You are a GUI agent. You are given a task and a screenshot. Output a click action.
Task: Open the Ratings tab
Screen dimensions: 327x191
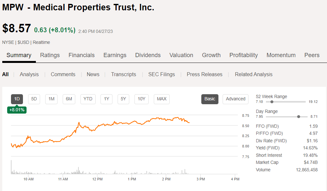pos(50,55)
